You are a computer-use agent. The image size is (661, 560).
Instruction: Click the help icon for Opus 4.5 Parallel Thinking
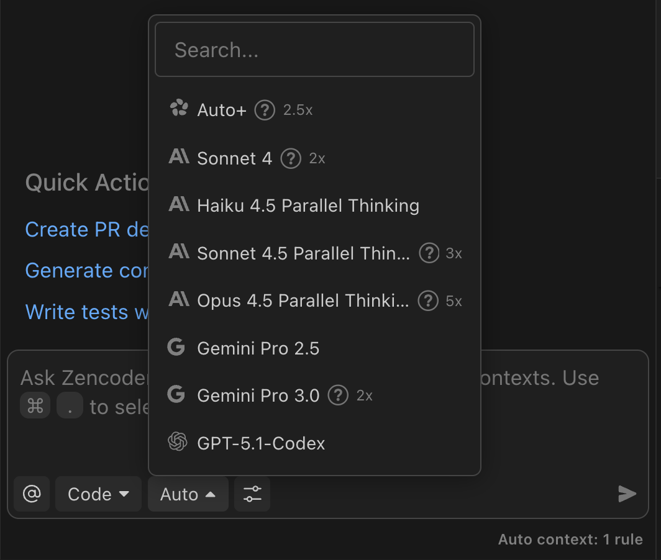pyautogui.click(x=427, y=301)
